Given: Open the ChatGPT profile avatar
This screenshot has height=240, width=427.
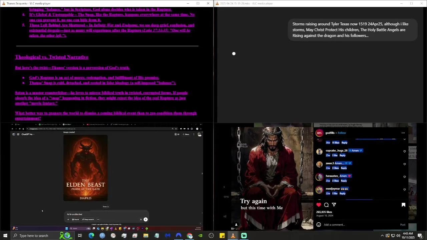Looking at the screenshot, I should click(x=199, y=134).
